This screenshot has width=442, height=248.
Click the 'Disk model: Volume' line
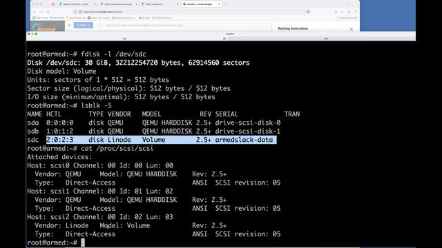coord(61,71)
